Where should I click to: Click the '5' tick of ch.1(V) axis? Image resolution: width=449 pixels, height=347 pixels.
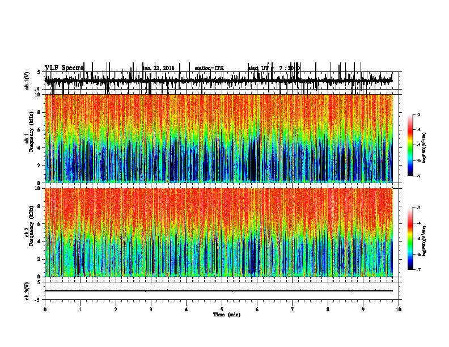pos(39,72)
